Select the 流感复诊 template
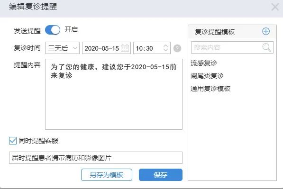 [204, 63]
